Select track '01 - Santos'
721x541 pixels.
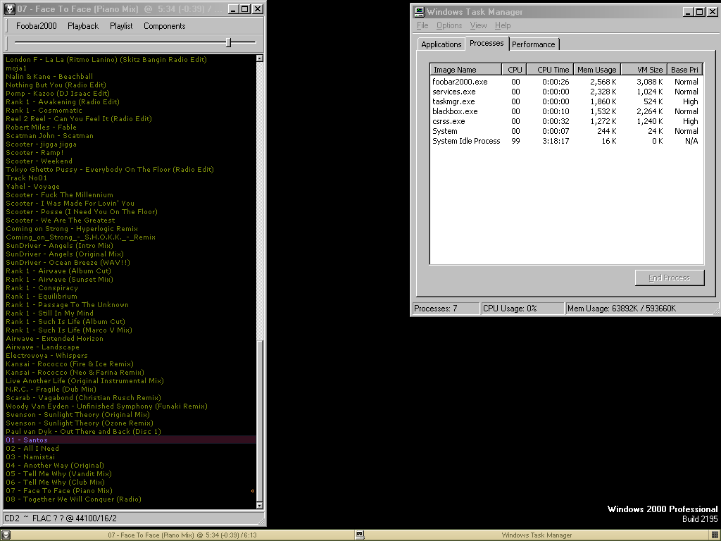coord(130,440)
